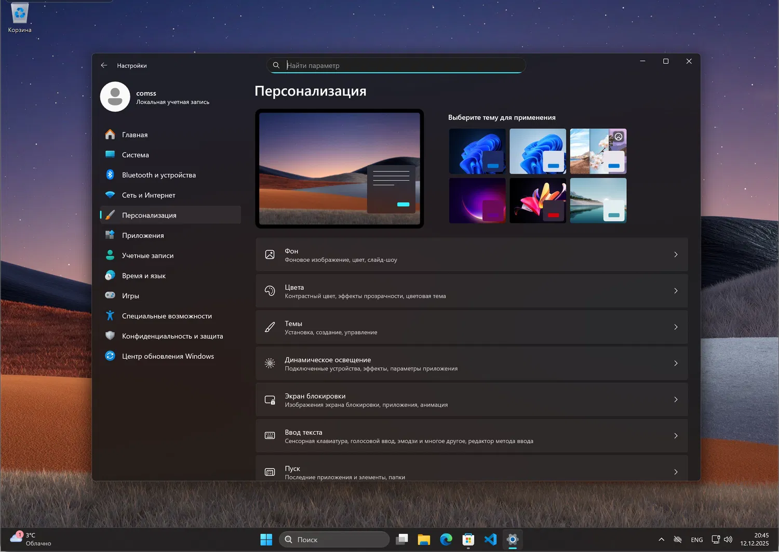
Task: Expand the Цвета settings row chevron
Action: (675, 291)
